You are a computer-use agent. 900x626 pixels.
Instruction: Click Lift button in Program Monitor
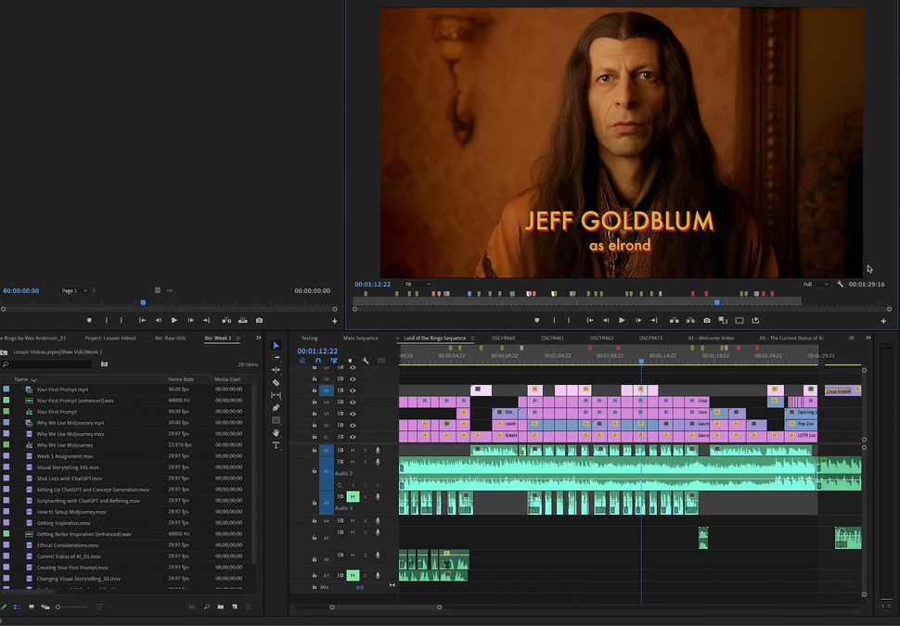675,320
